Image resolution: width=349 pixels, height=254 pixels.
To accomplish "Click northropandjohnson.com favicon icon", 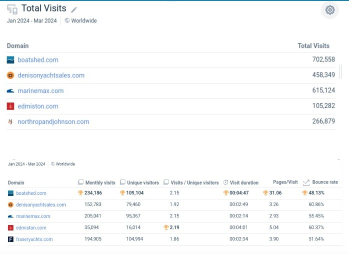I will 10,122.
